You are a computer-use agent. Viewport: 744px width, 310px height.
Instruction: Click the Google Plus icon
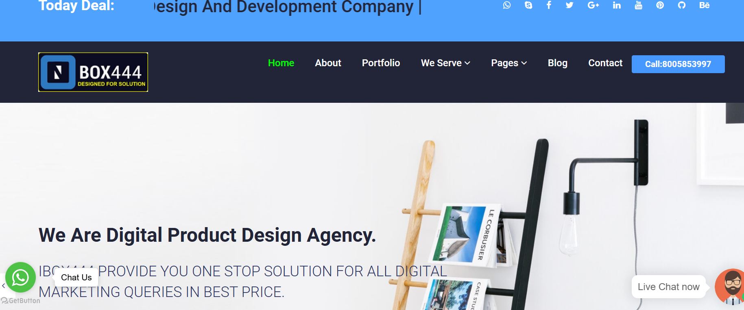tap(593, 5)
